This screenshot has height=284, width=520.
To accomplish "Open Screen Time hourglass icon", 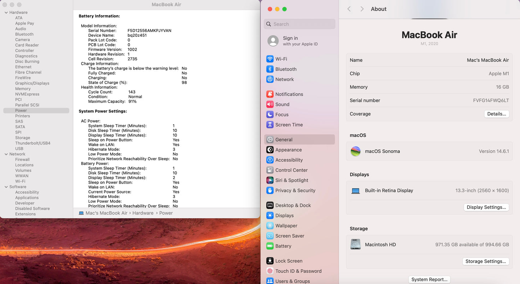I will [270, 125].
